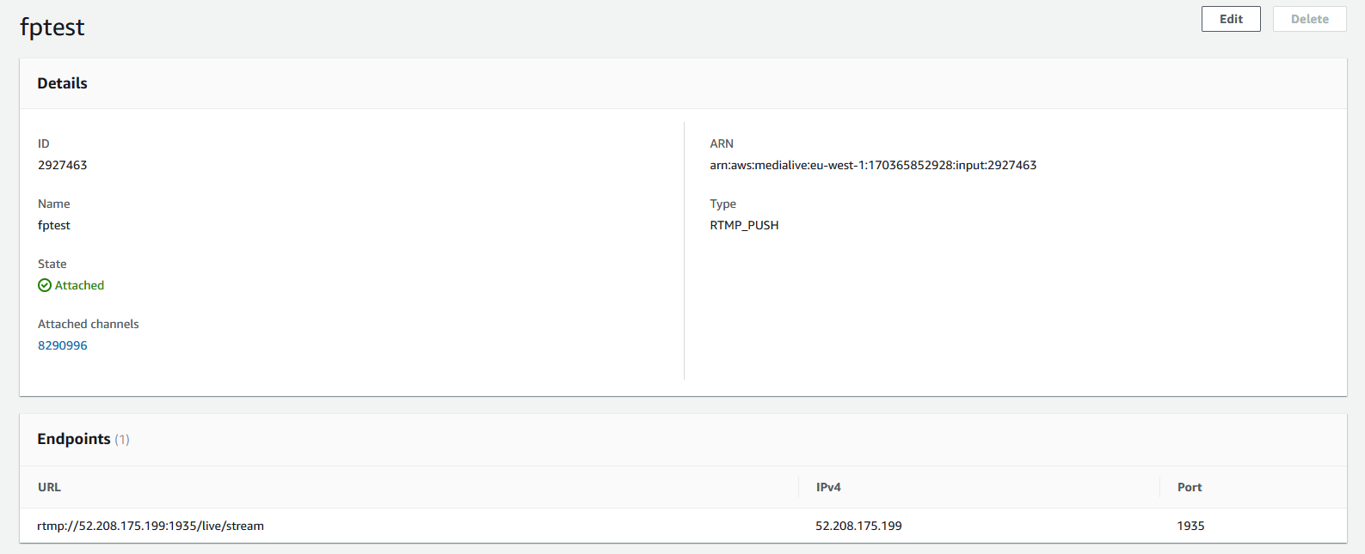Click the Details section heading
The image size is (1365, 554).
point(62,83)
